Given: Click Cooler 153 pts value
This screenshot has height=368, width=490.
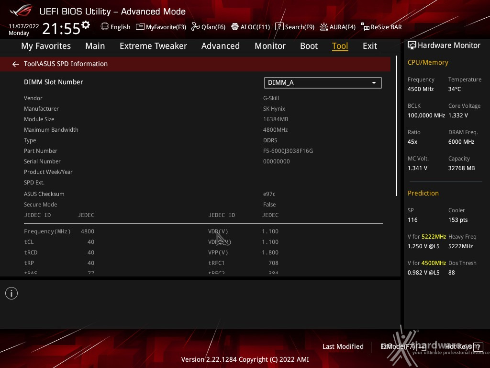Looking at the screenshot, I should 458,220.
